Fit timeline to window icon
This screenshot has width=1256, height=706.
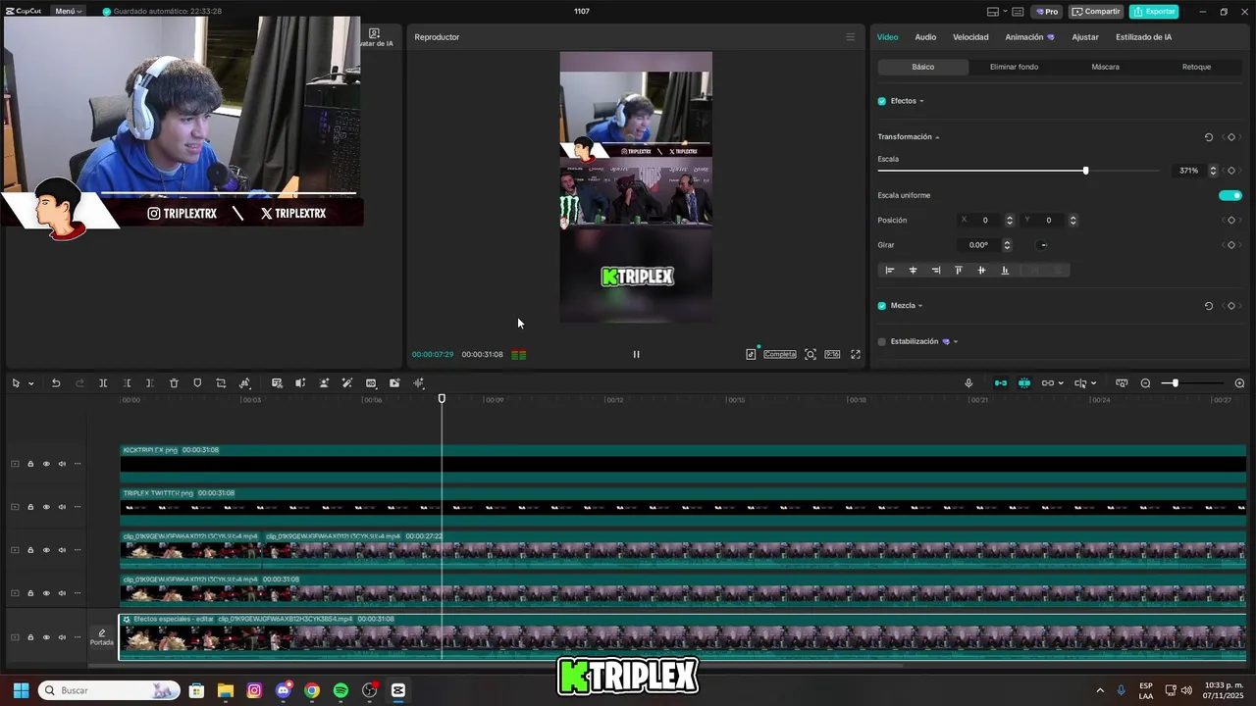tap(1122, 383)
